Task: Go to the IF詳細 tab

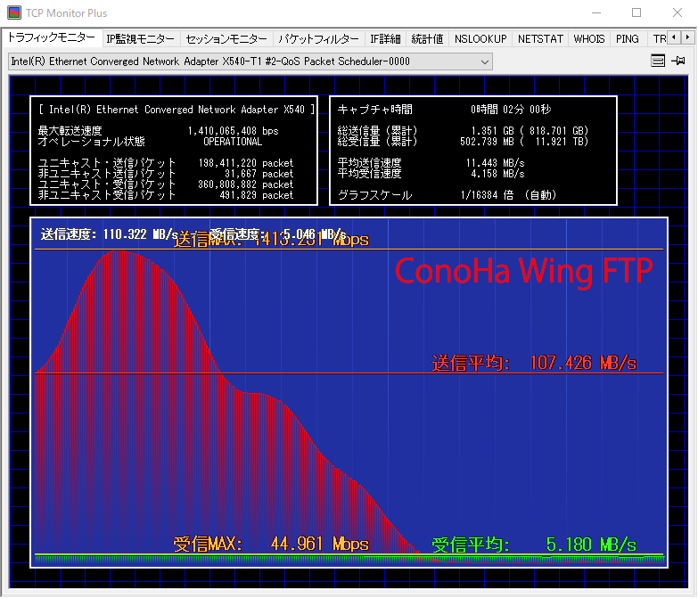Action: coord(385,39)
